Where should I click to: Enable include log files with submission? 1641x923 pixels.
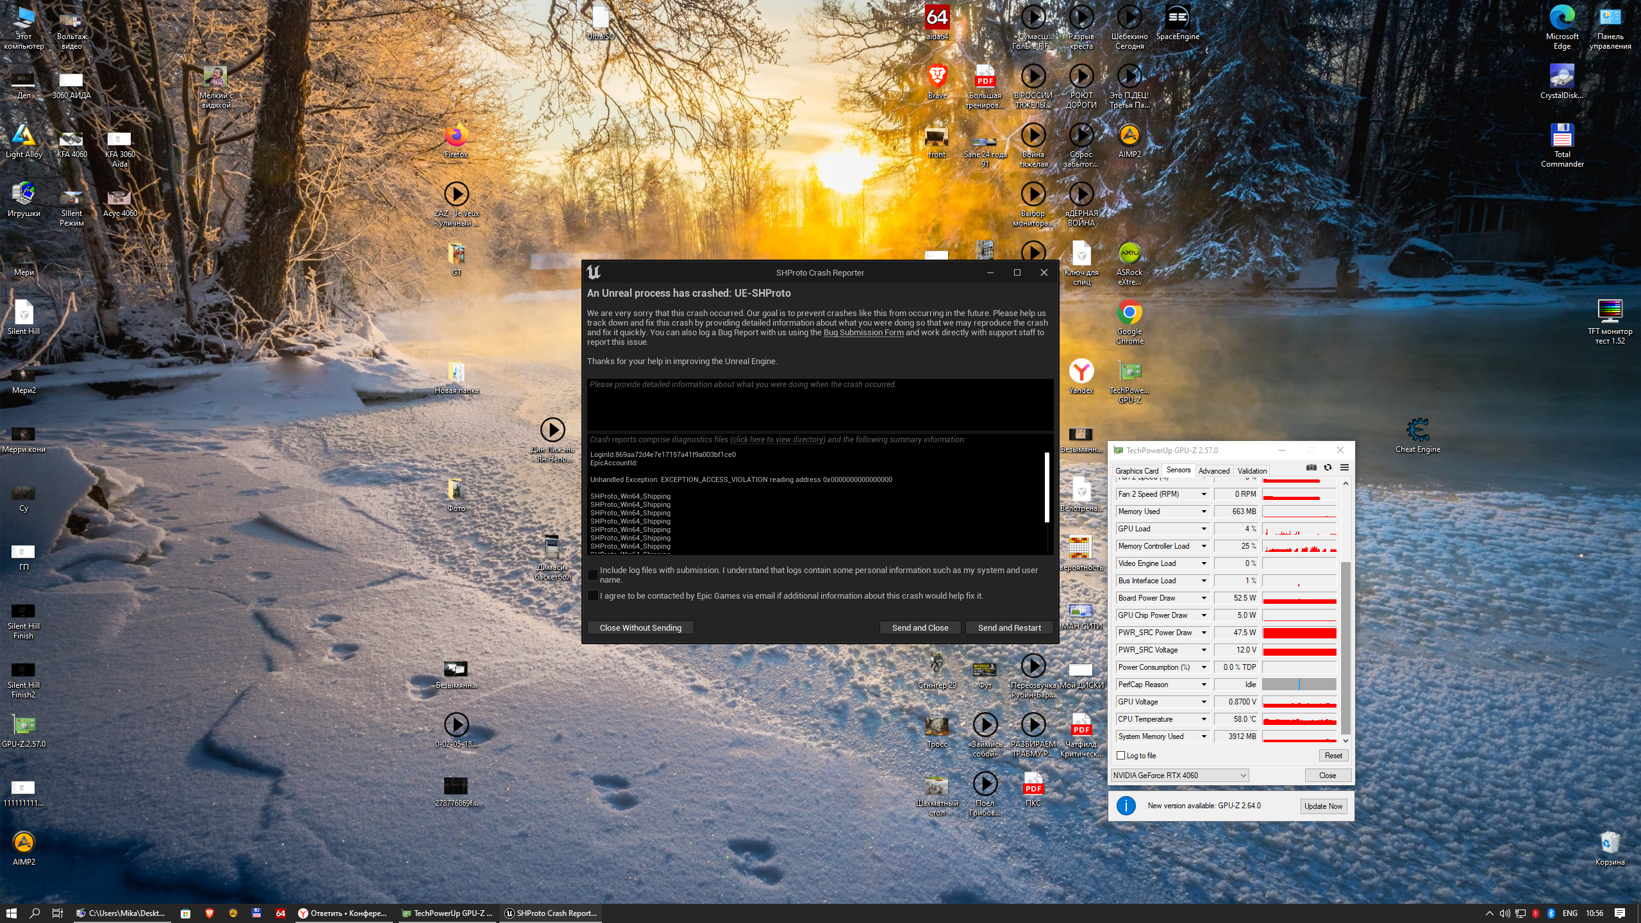point(593,575)
